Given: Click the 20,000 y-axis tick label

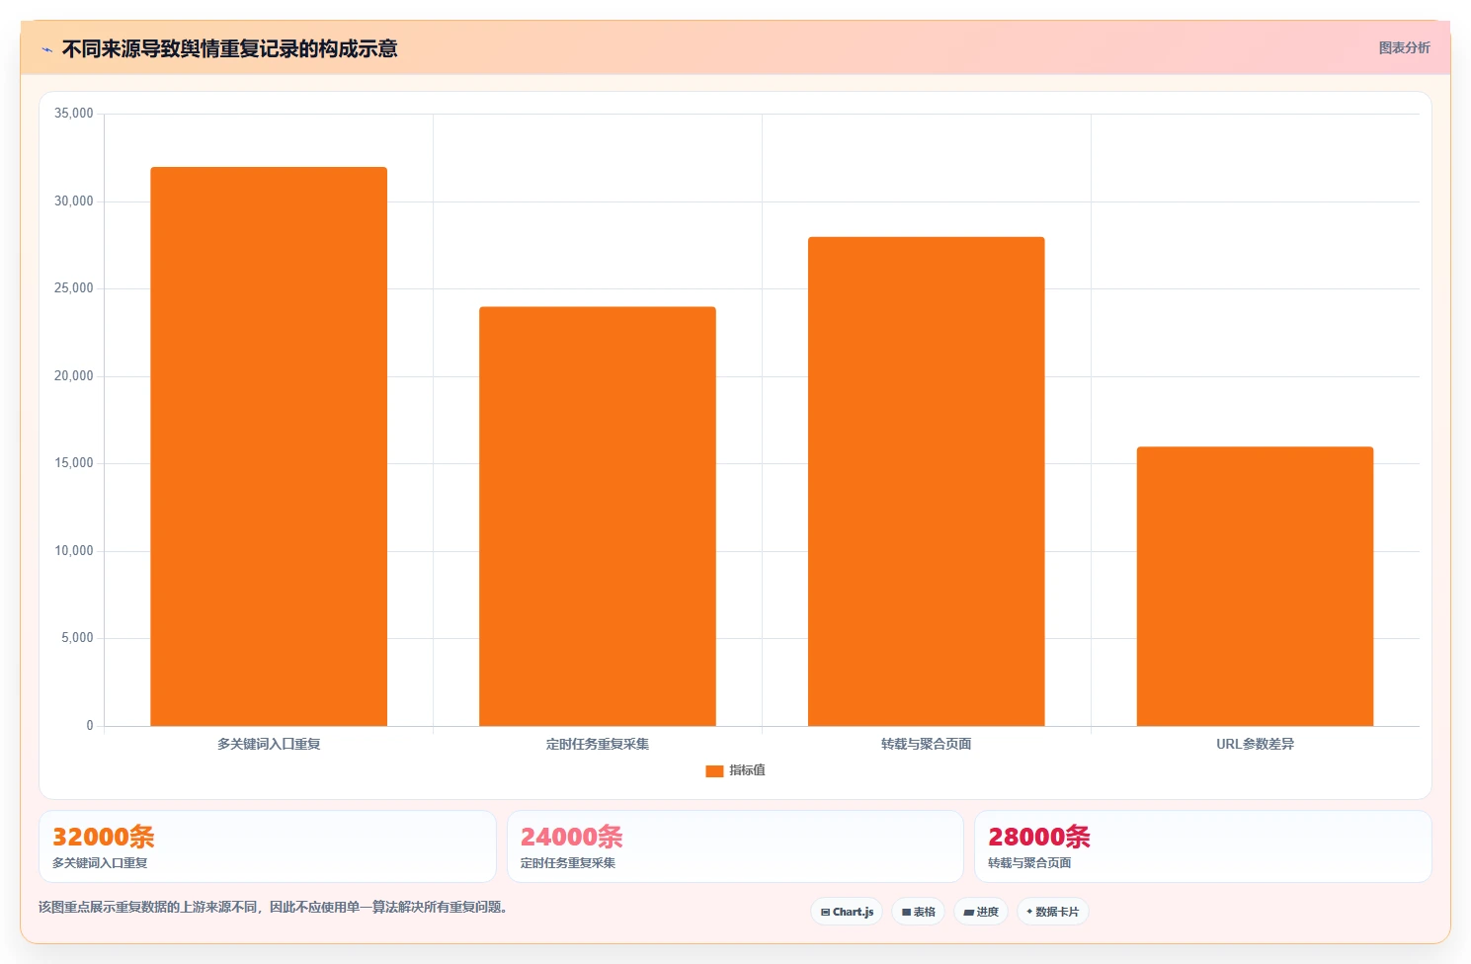Looking at the screenshot, I should point(74,376).
